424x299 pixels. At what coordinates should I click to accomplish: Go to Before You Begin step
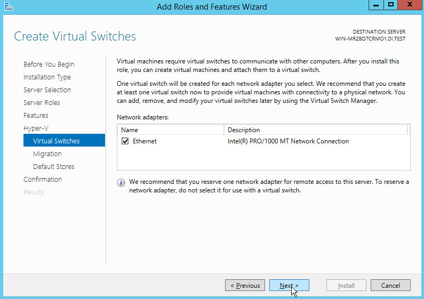(49, 64)
